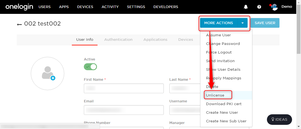The image size is (301, 129).
Task: Select Assume User from the menu
Action: (226, 35)
